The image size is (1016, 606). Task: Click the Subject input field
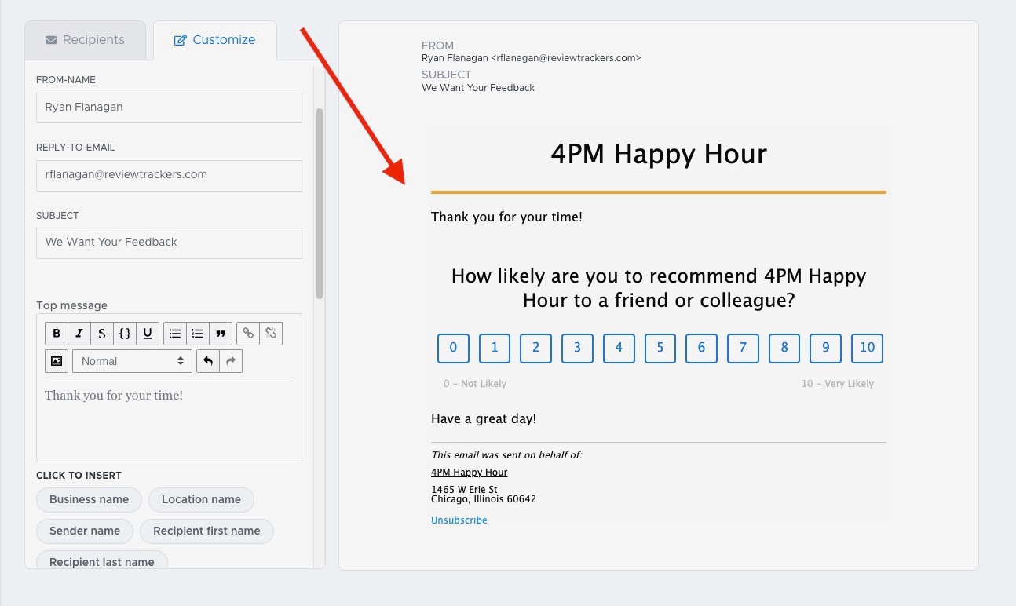tap(169, 243)
